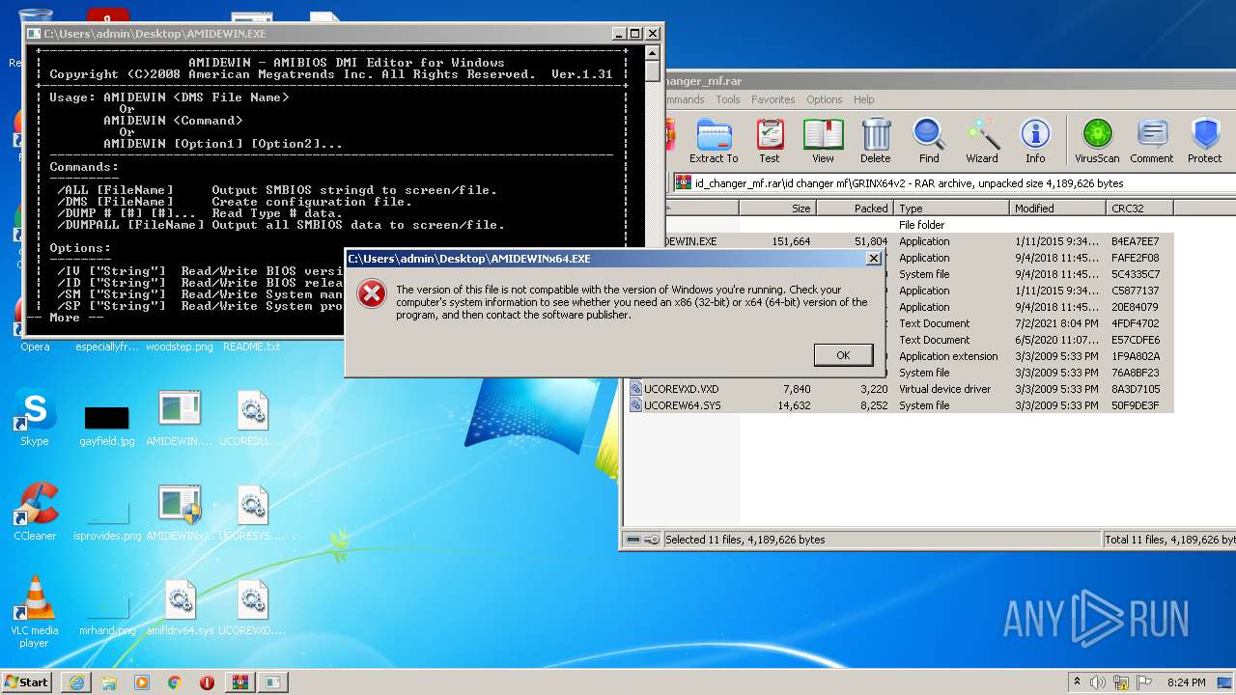Select the UCORESYS desktop file icon
Screen dimensions: 1236x695
(x=252, y=513)
